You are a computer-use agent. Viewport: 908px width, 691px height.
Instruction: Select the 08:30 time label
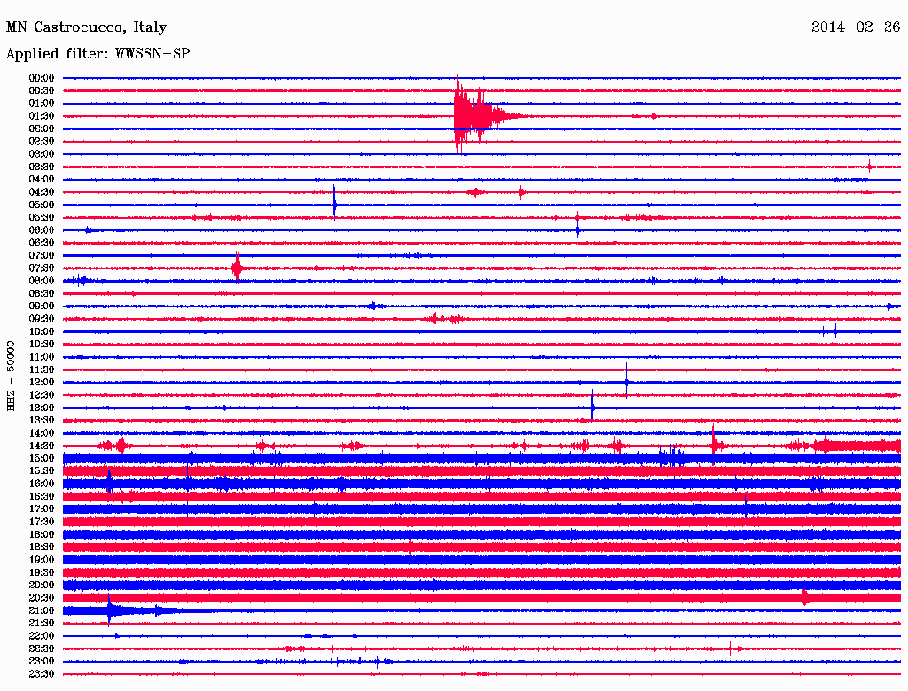(x=41, y=293)
